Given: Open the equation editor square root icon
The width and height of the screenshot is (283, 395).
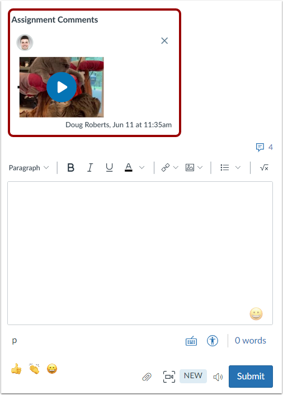Looking at the screenshot, I should click(264, 167).
